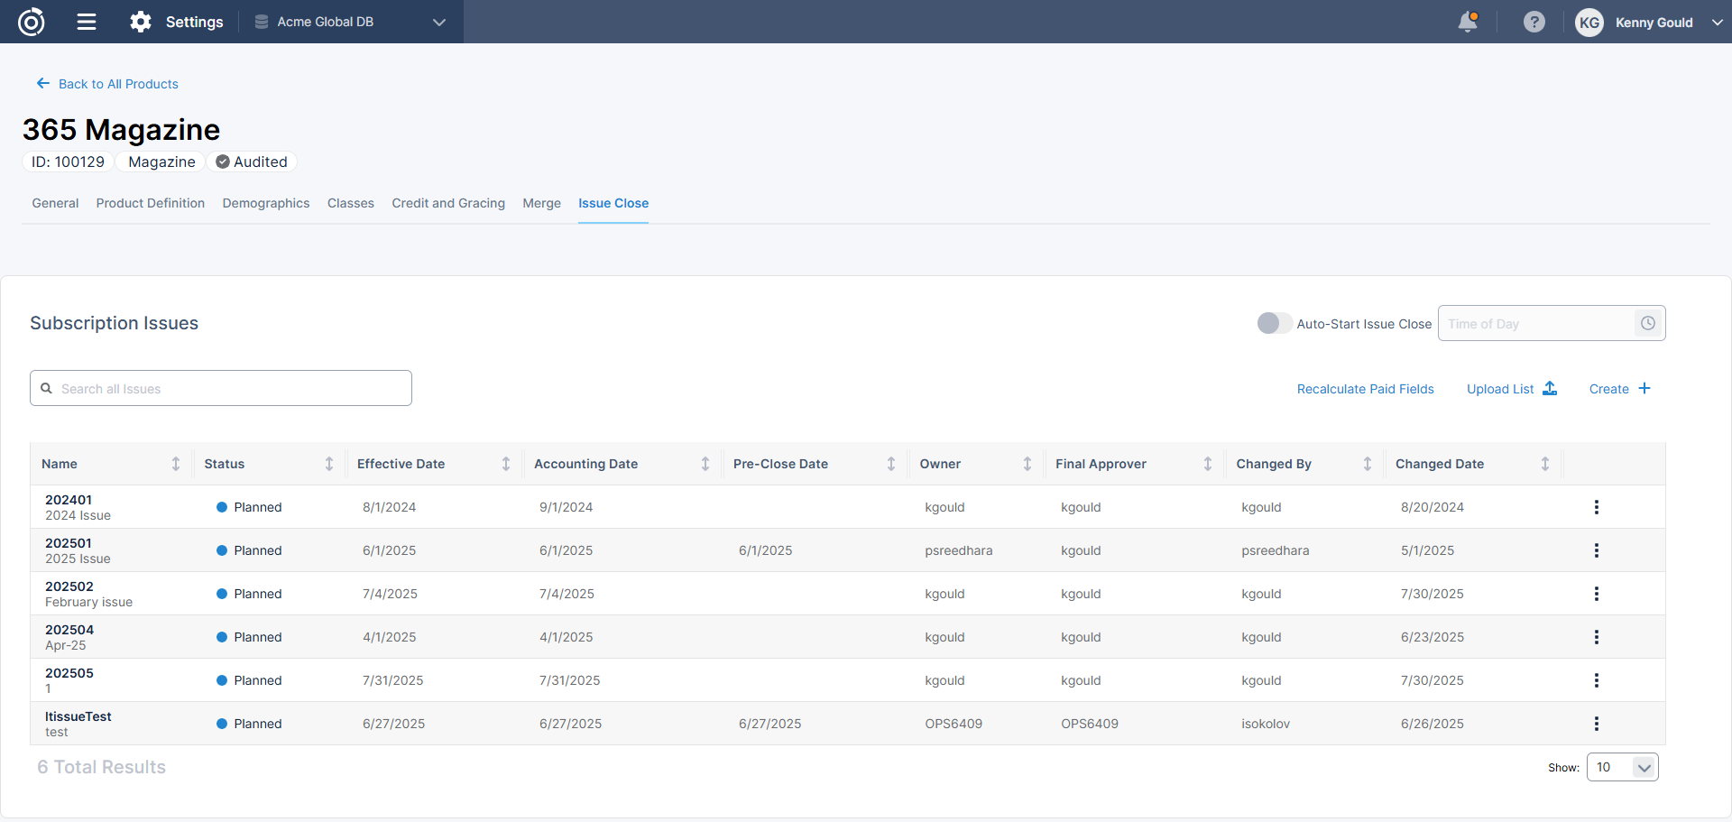1732x822 pixels.
Task: Enable the Auto-Start Issue Close toggle
Action: pos(1274,323)
